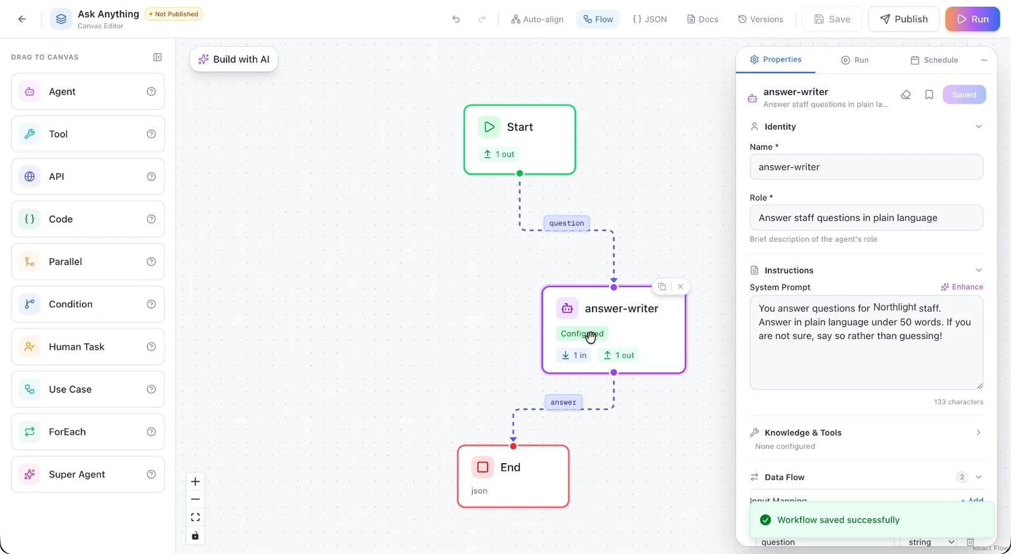
Task: Open the Versions history
Action: (761, 19)
